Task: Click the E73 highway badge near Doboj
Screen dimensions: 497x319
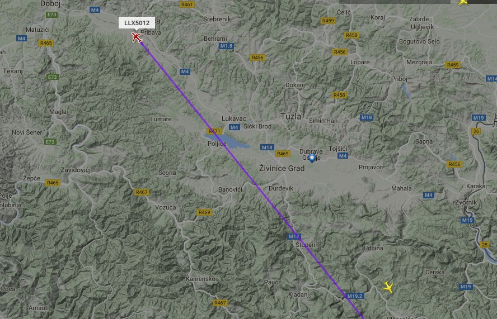Action: (x=51, y=15)
